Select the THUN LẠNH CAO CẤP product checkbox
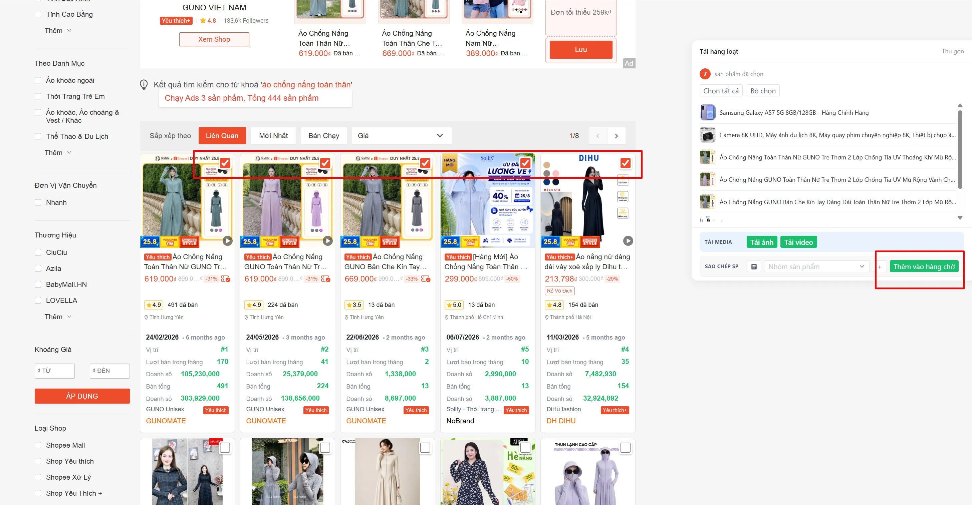Screen dimensions: 972x505 point(625,448)
